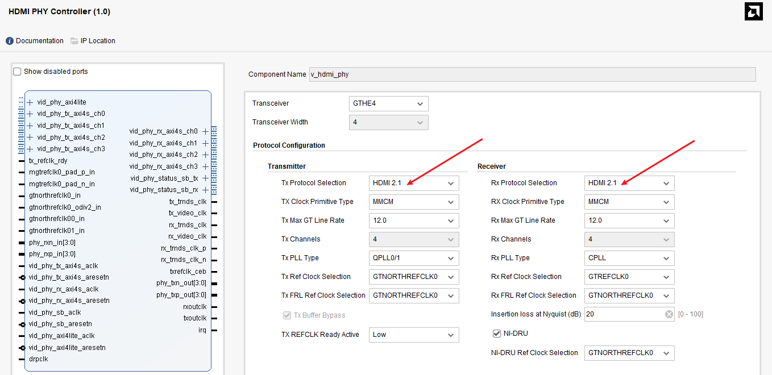Expand the vid_phy_tx_axi4s_ch0 port
Image resolution: width=772 pixels, height=375 pixels.
[x=30, y=114]
